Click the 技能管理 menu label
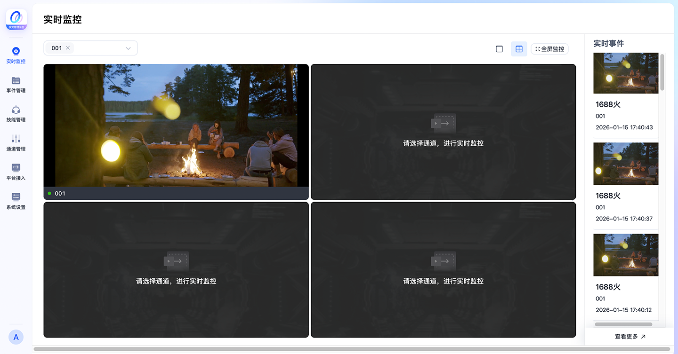This screenshot has width=678, height=354. click(x=16, y=120)
